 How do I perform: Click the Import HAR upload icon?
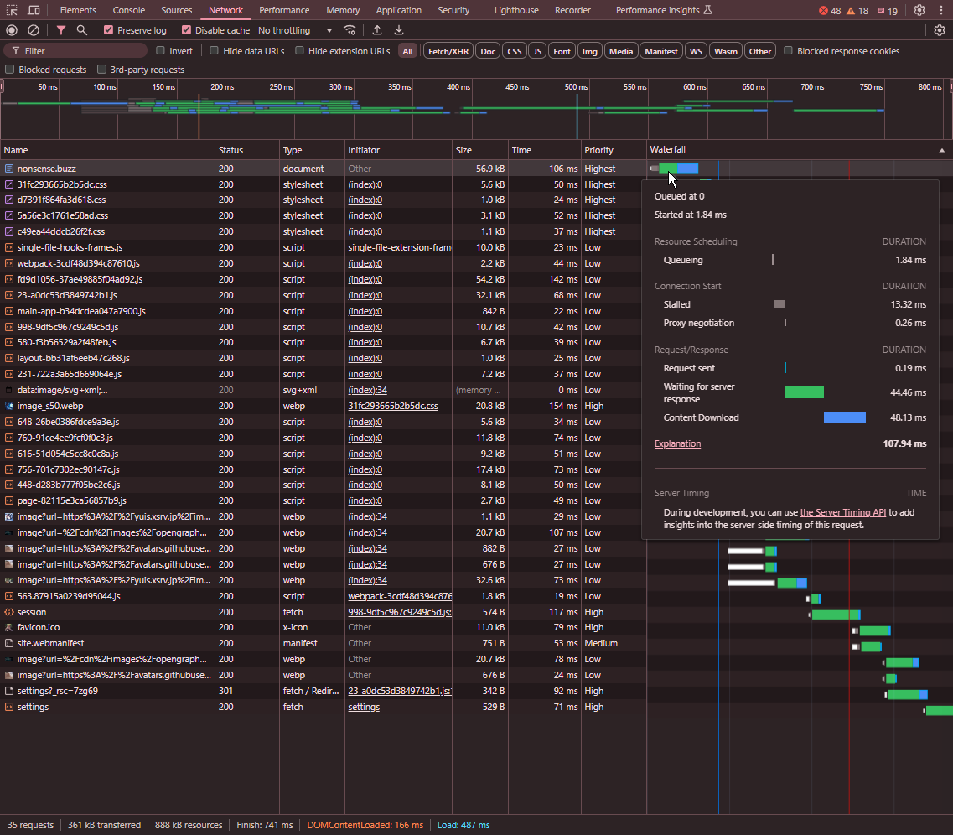377,30
